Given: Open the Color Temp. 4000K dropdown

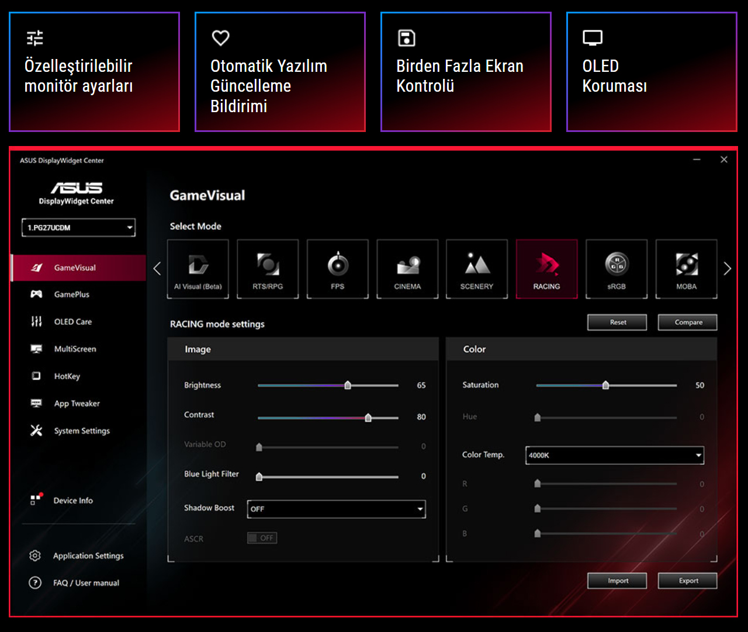Looking at the screenshot, I should [614, 455].
